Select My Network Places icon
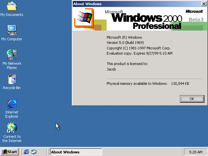Screen dimensions: 208x156 (x=12, y=59)
